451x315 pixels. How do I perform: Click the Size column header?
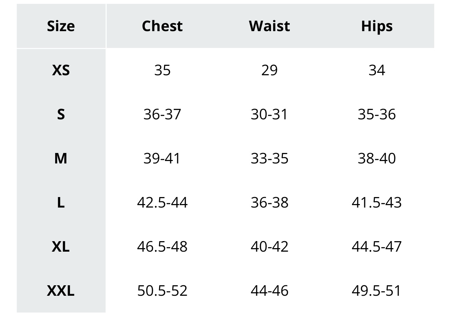tap(61, 26)
